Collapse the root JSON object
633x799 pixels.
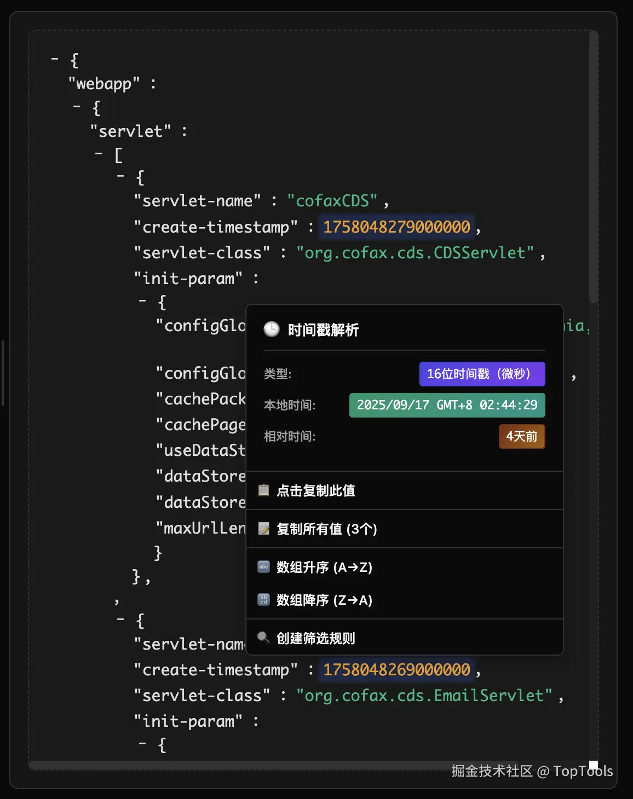click(x=55, y=58)
